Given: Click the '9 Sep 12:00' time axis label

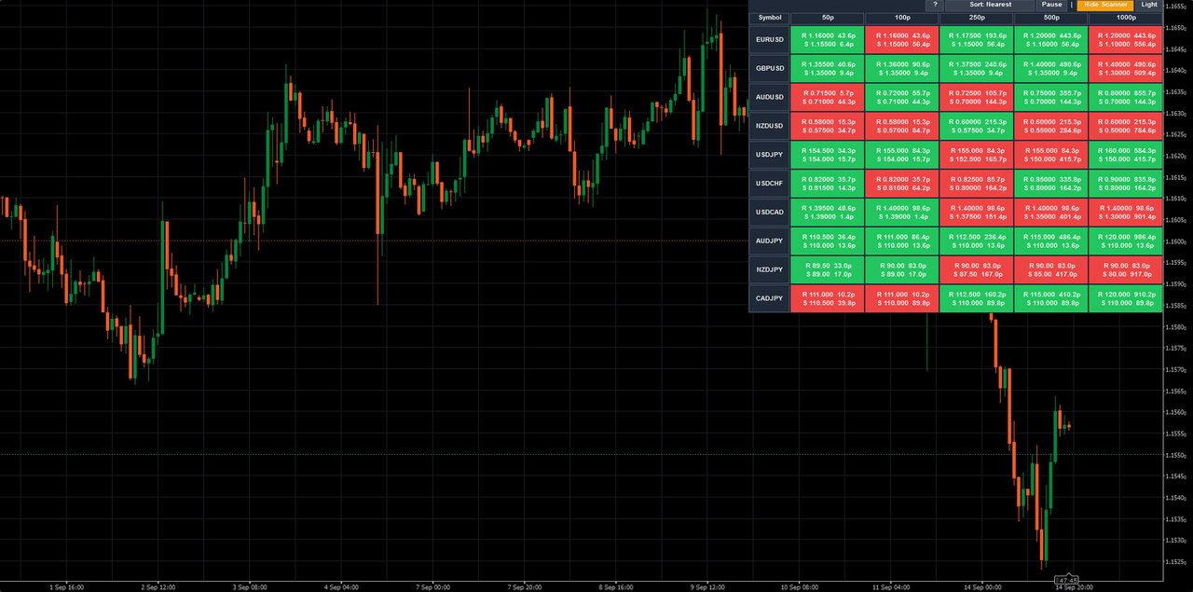Looking at the screenshot, I should click(708, 587).
